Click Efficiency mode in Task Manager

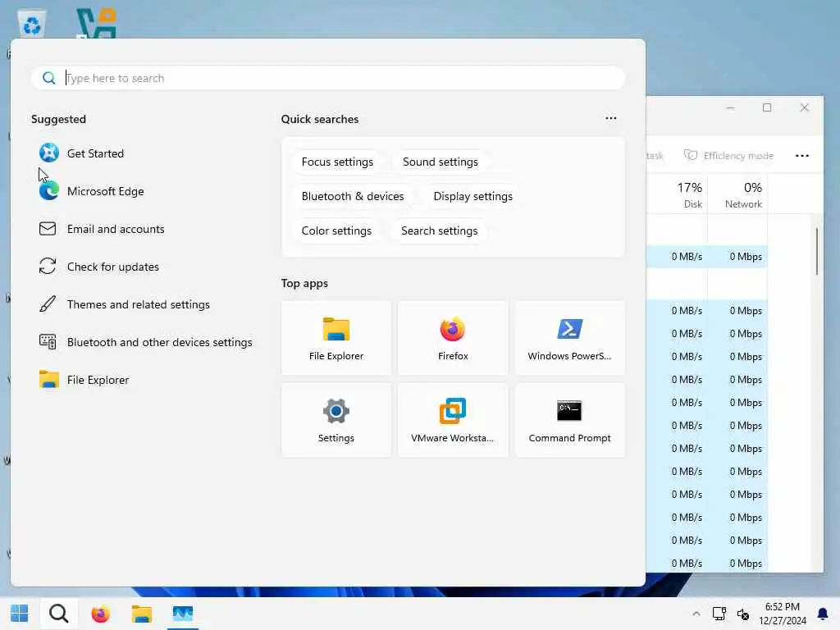coord(729,155)
